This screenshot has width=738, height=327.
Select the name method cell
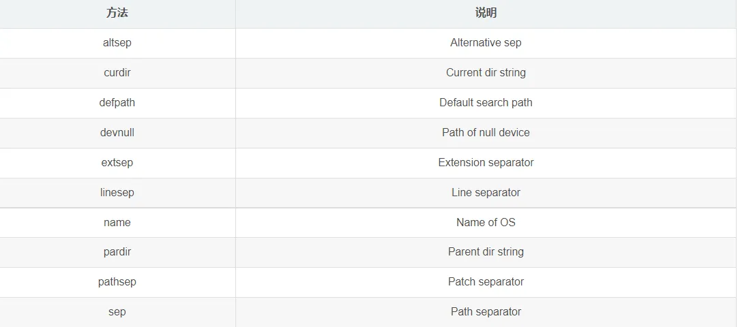coord(117,223)
